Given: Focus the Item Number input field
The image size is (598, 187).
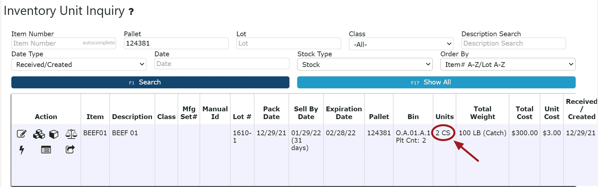Looking at the screenshot, I should (47, 43).
